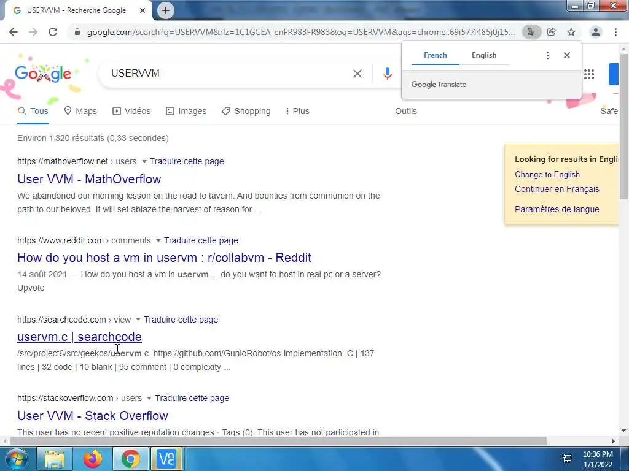629x471 pixels.
Task: Open Google apps grid
Action: point(589,74)
